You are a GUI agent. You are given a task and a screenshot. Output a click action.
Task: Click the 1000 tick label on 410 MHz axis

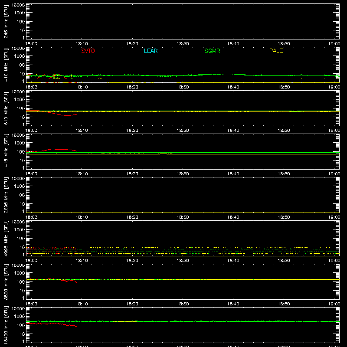pyautogui.click(x=20, y=56)
